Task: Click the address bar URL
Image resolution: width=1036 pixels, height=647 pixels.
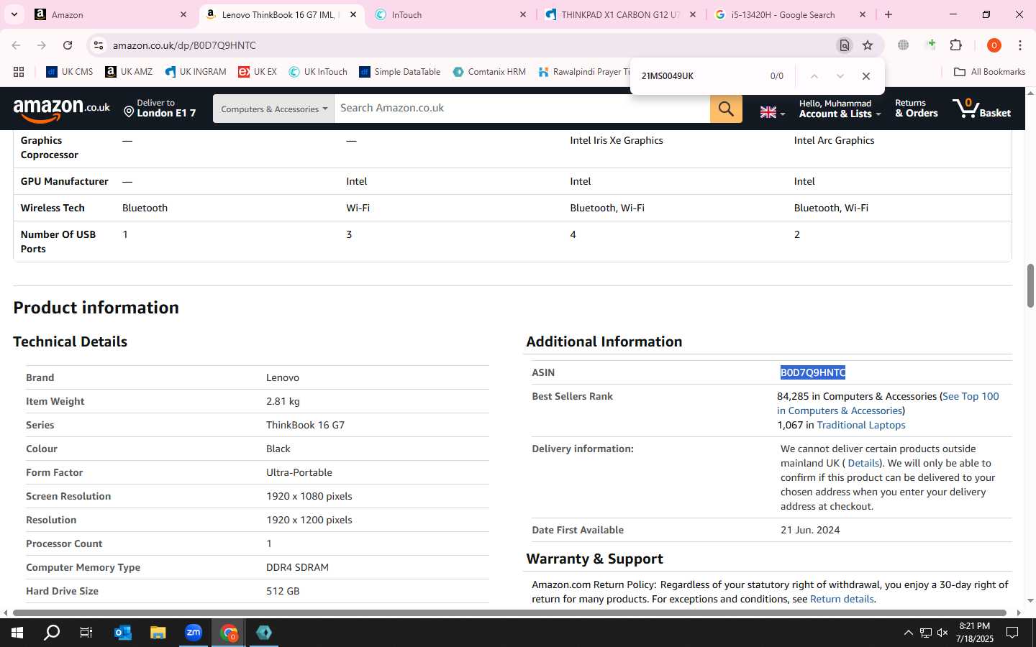Action: (184, 45)
